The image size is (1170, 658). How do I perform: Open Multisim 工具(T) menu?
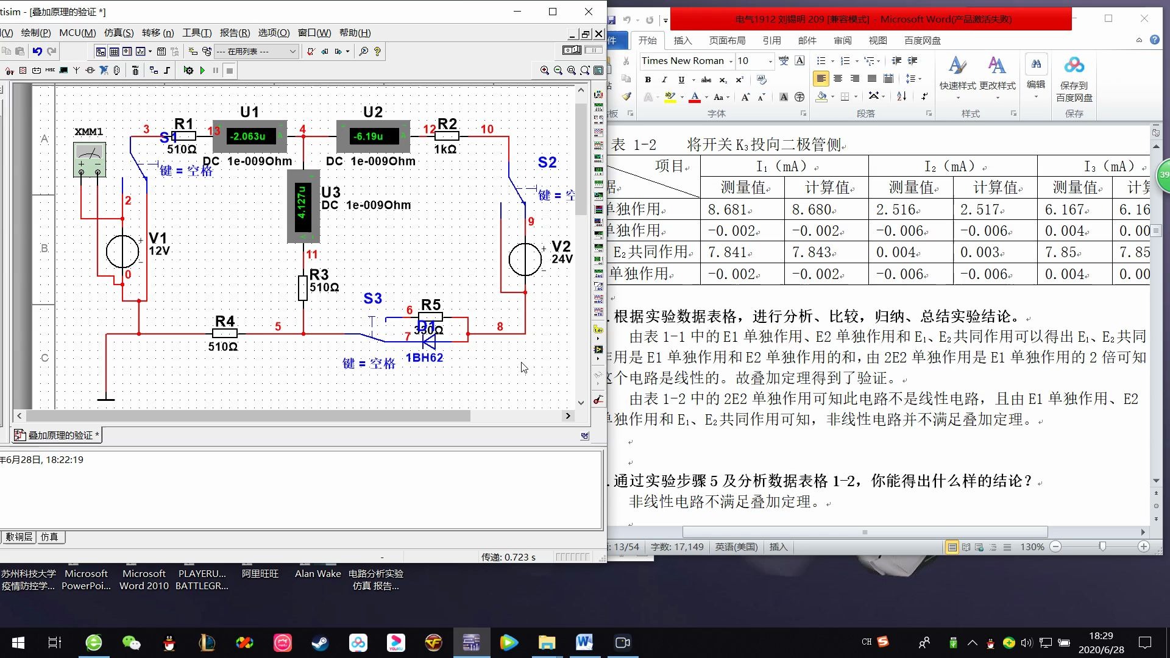[197, 33]
